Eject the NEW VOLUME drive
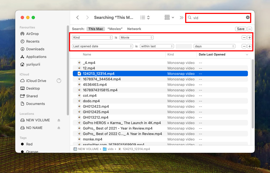 point(58,120)
